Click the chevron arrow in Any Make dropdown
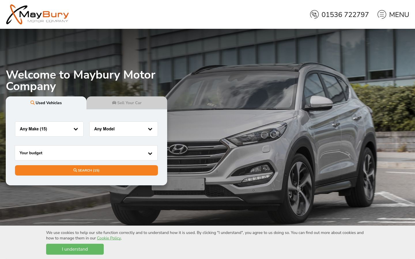415x259 pixels. coord(76,129)
